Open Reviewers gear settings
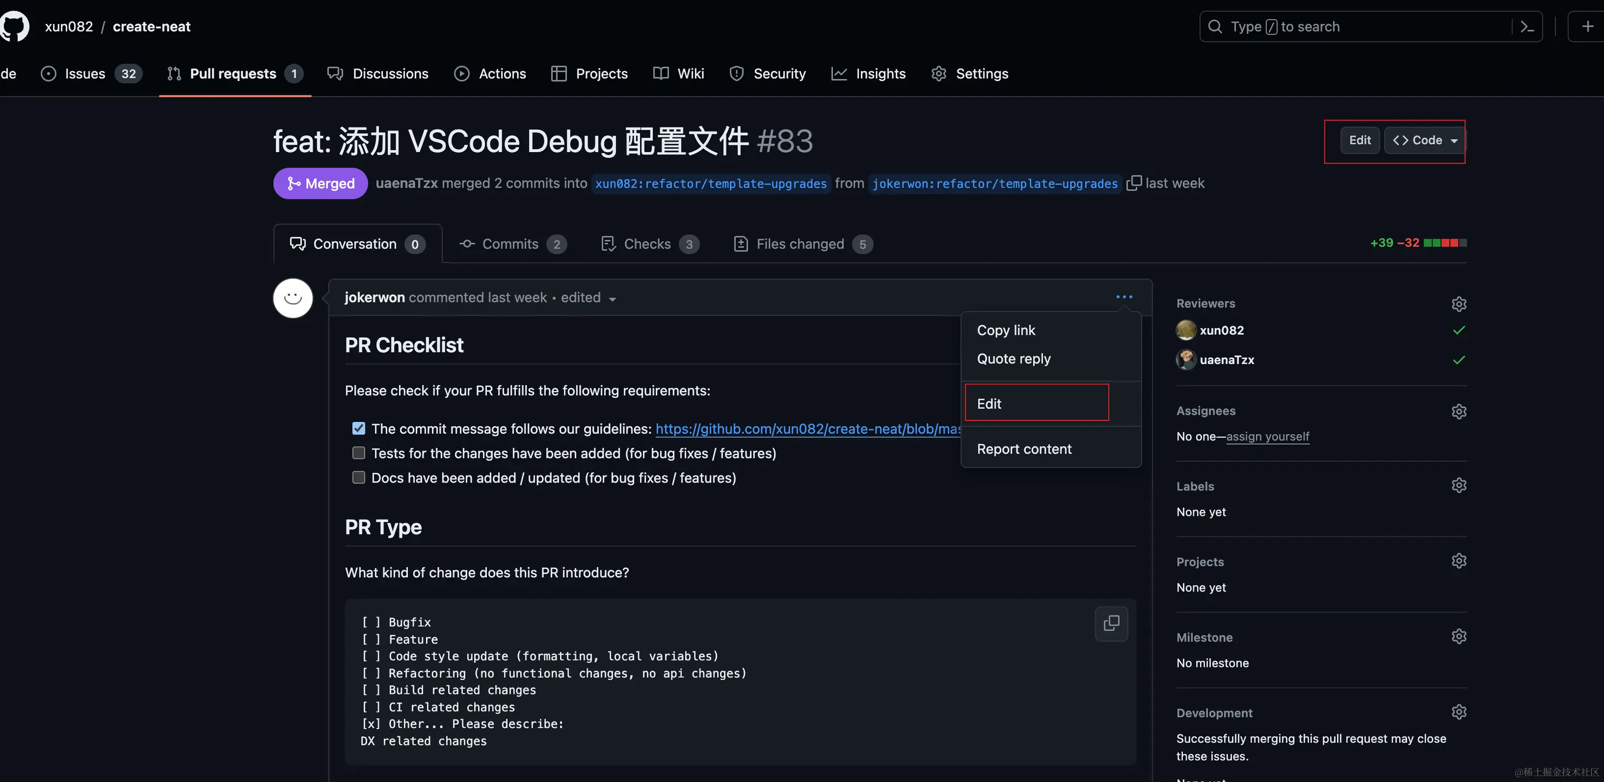This screenshot has height=782, width=1604. (x=1458, y=304)
